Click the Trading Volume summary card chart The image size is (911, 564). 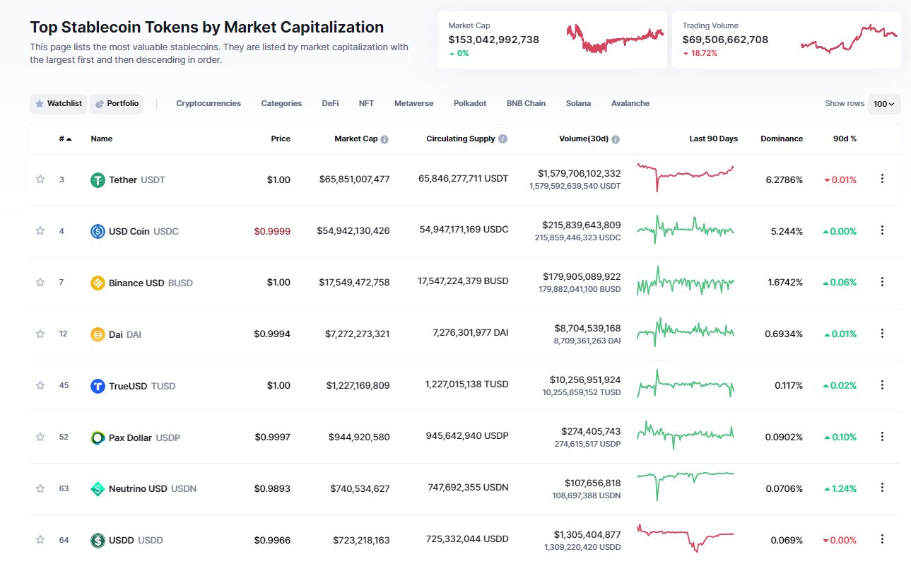point(849,39)
